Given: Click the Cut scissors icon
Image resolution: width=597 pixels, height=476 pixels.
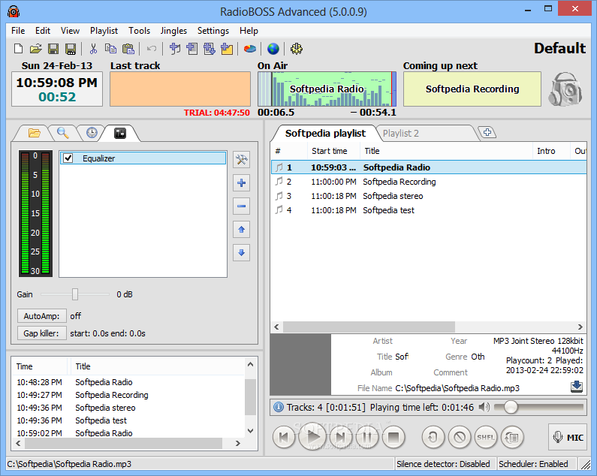Looking at the screenshot, I should (93, 49).
